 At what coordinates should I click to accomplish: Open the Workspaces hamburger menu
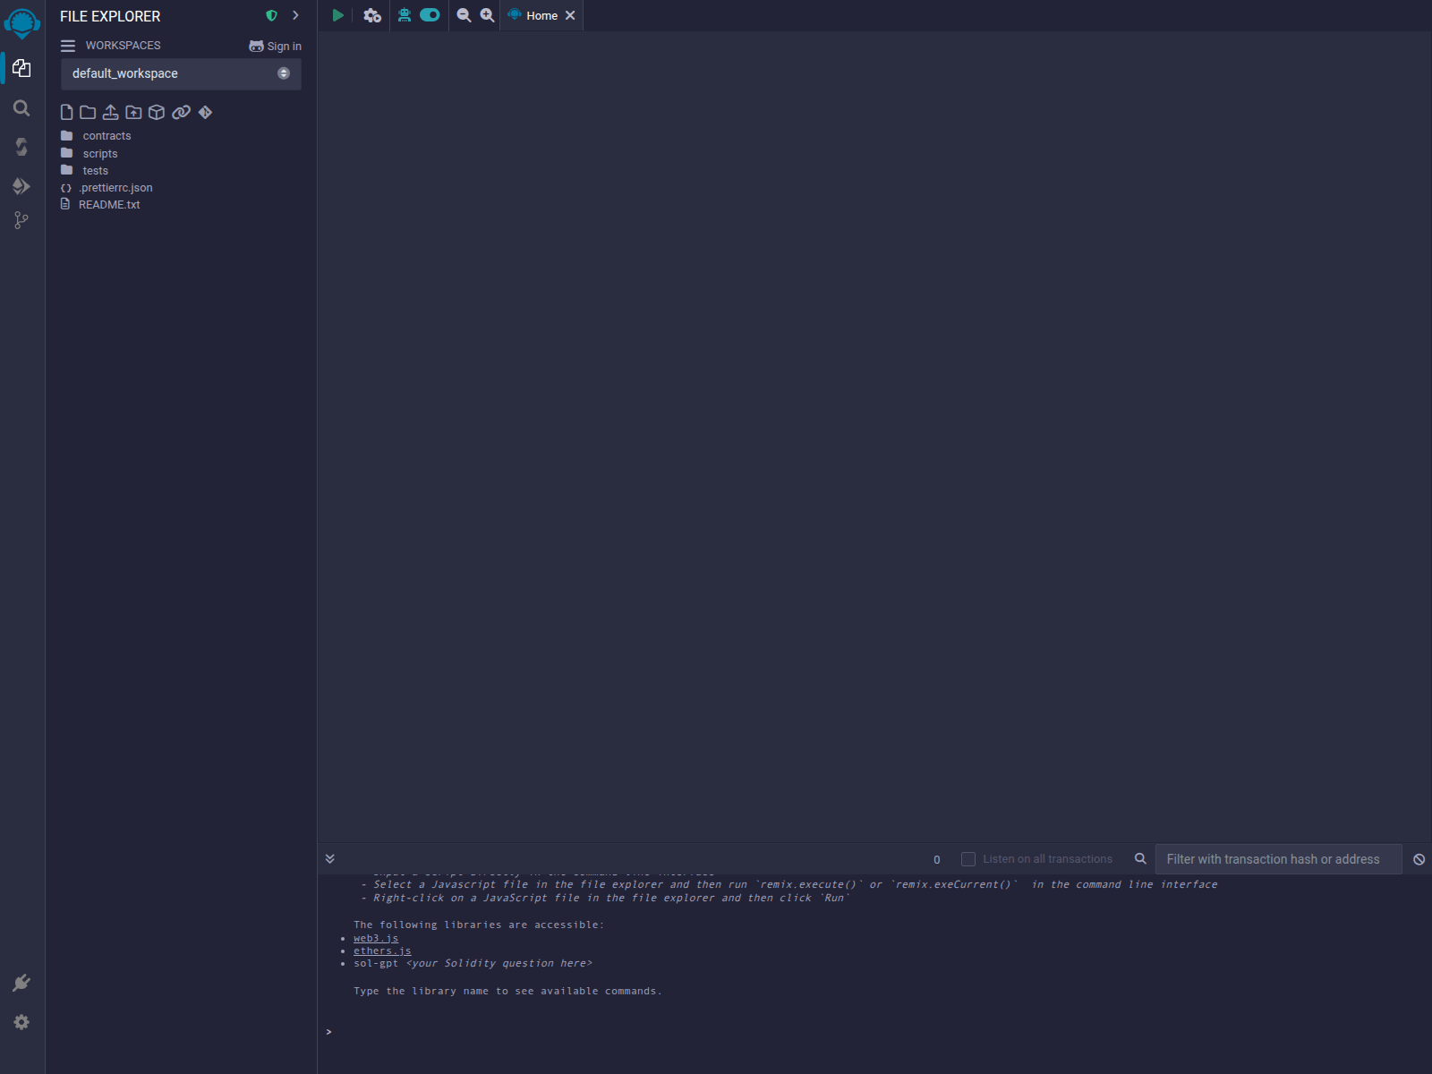pos(68,46)
